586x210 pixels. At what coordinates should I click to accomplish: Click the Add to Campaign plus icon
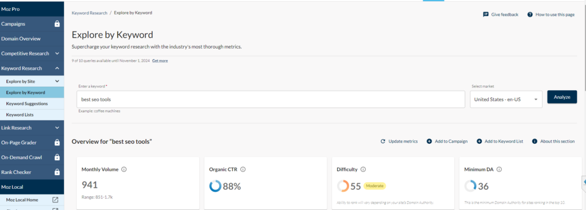click(x=429, y=142)
